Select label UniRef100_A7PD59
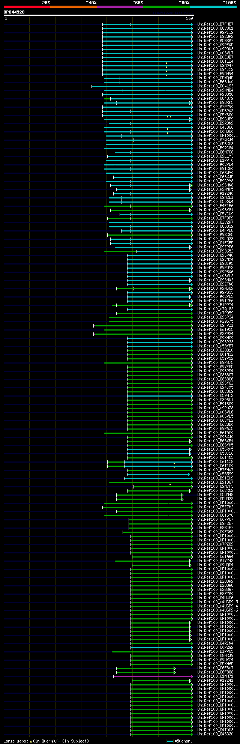The height and width of the screenshot is (744, 240). point(215,313)
